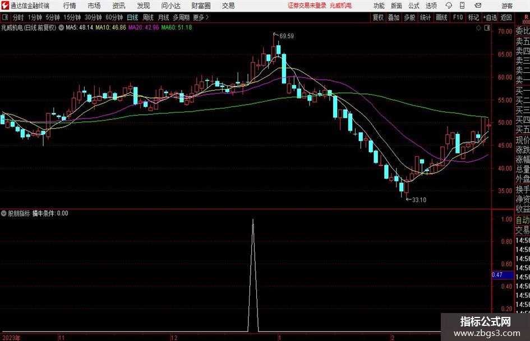The height and width of the screenshot is (341, 530).
Task: Switch to 月线 monthly period
Action: pos(164,17)
